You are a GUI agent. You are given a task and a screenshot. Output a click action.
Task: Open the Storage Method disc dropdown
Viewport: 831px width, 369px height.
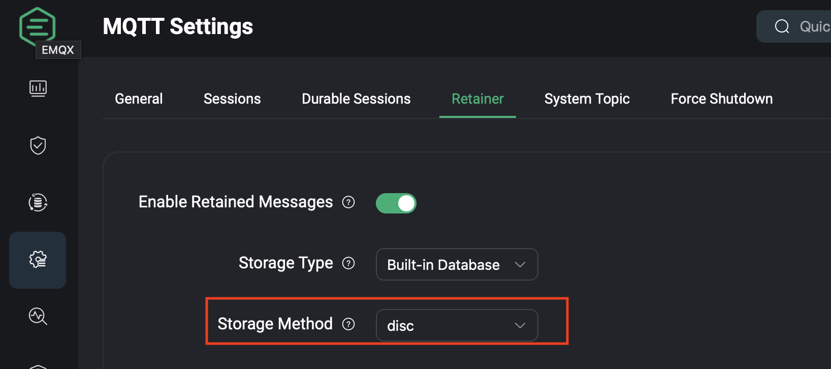click(457, 325)
